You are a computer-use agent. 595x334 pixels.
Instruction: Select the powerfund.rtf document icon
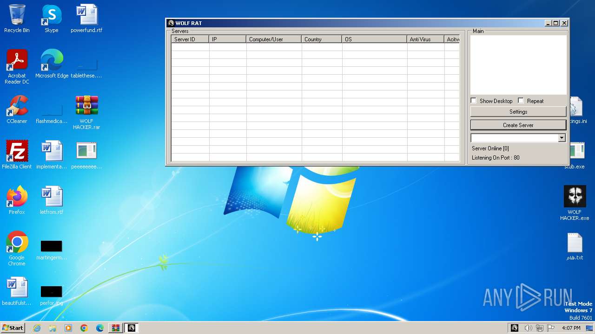pos(86,19)
